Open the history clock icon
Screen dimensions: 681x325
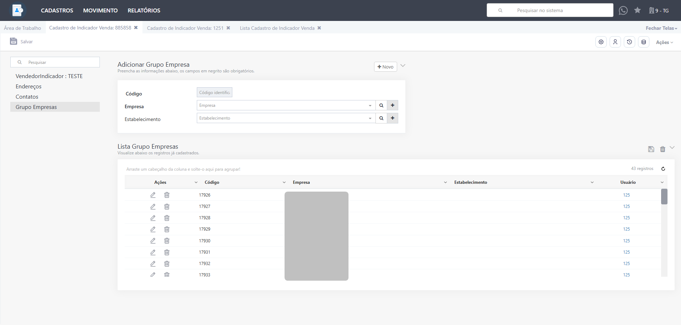pos(629,42)
